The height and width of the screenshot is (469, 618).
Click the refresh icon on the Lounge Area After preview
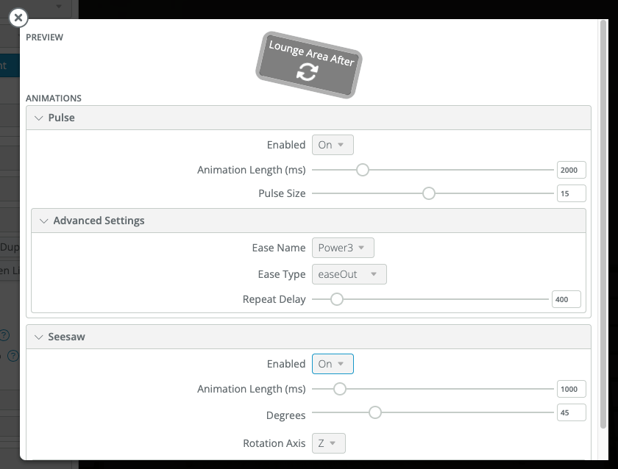(308, 73)
